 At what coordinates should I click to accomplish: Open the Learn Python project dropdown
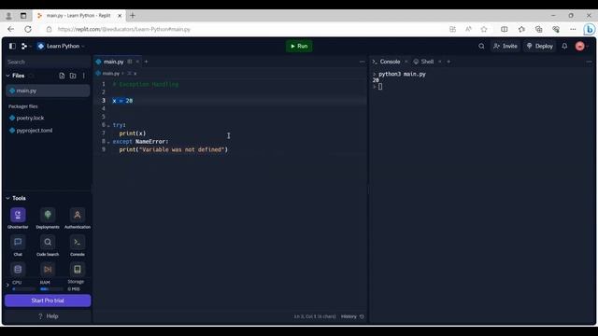(x=61, y=46)
